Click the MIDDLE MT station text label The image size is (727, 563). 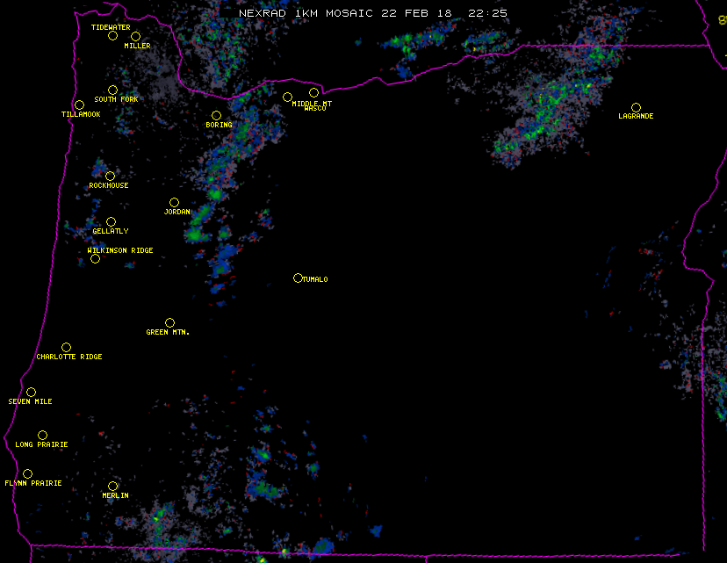pyautogui.click(x=312, y=103)
